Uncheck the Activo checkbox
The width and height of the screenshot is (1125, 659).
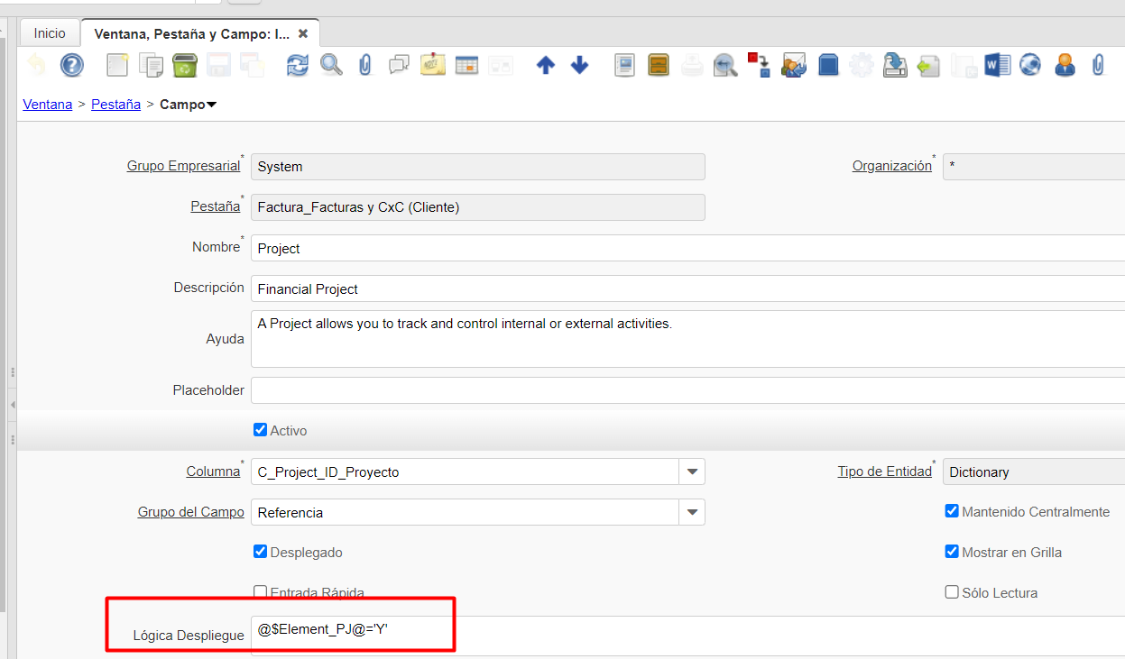pyautogui.click(x=261, y=430)
